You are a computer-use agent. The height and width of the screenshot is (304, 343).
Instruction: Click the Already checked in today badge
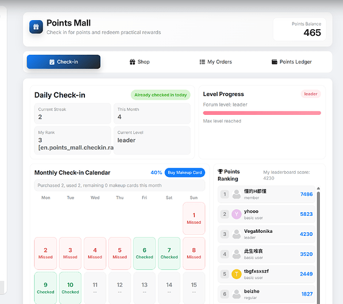[x=160, y=95]
